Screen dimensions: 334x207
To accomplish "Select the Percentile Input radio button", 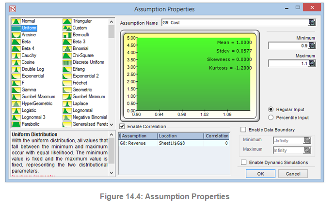I will click(270, 118).
